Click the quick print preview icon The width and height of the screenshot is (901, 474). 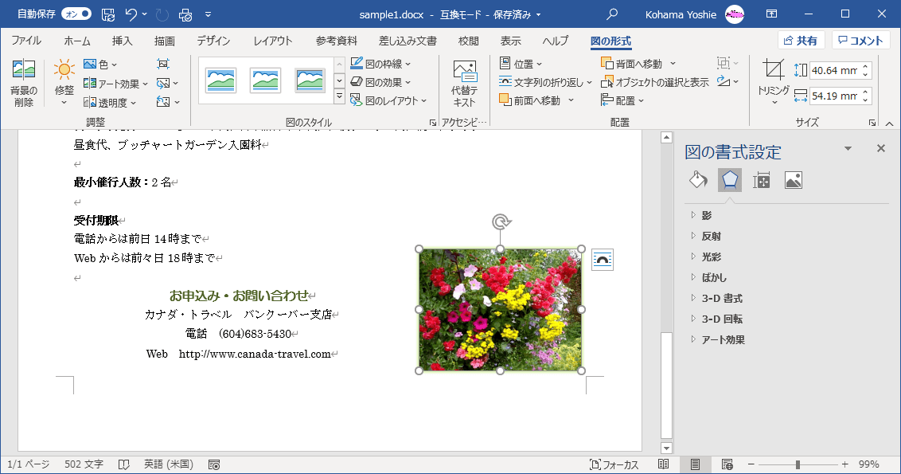pos(185,14)
